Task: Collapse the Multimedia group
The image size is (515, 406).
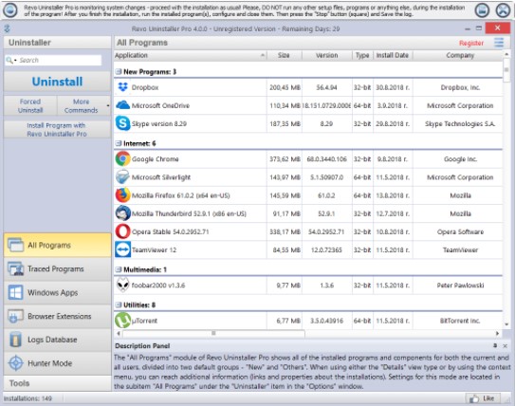Action: 119,269
